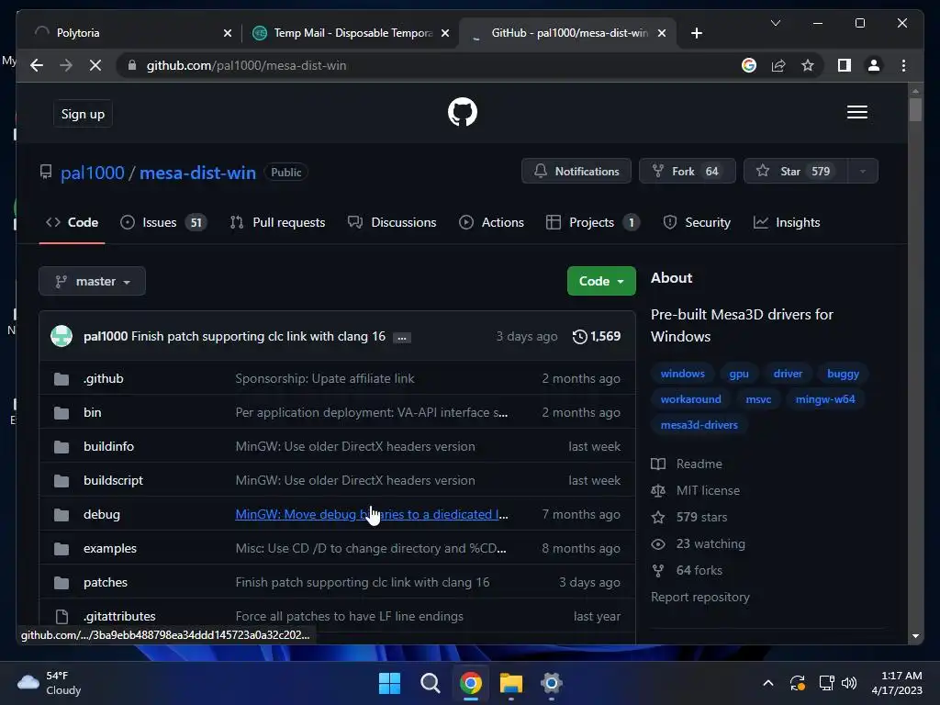Open the Chrome profile icon
Image resolution: width=940 pixels, height=705 pixels.
point(874,65)
